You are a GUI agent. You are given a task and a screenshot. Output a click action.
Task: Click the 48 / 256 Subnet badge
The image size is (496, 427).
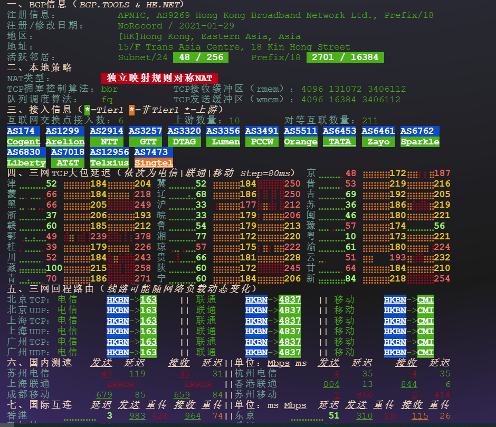(201, 57)
